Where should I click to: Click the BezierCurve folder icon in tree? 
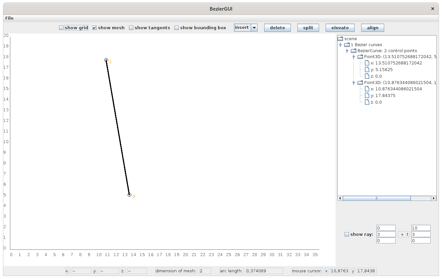coord(353,51)
